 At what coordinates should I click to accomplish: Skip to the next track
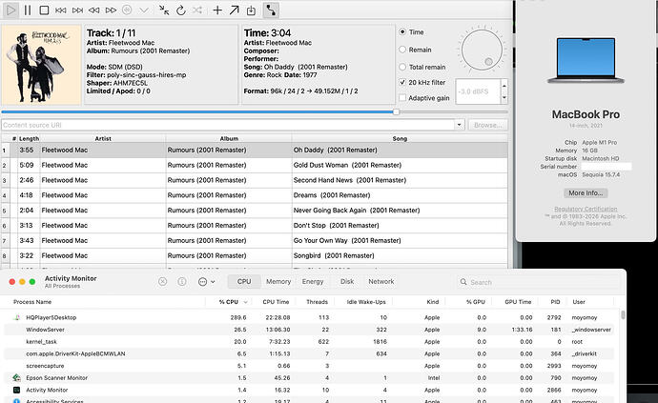coord(77,10)
